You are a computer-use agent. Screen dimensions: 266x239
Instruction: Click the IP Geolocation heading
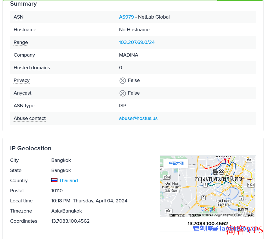click(31, 148)
